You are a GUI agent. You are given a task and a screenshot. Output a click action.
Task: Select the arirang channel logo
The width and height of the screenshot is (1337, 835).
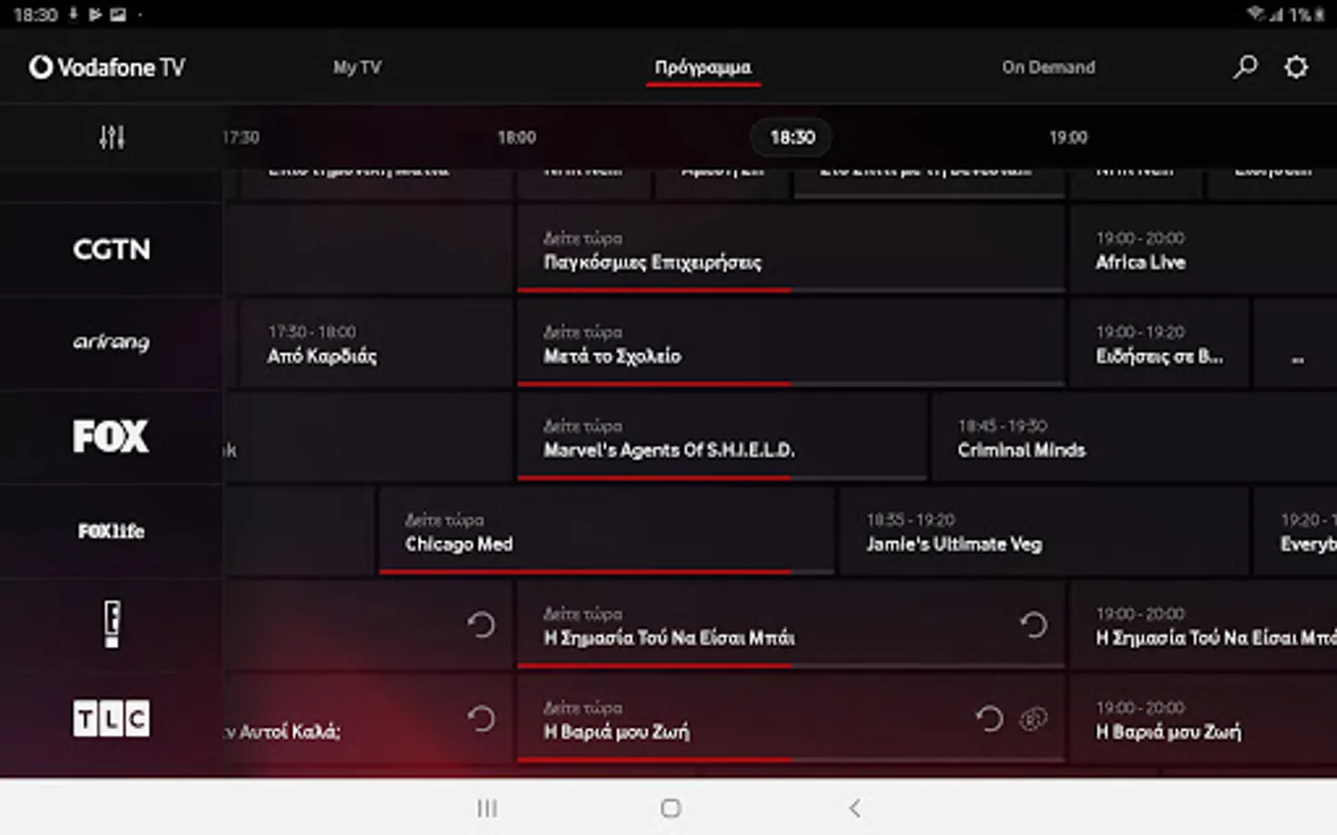(111, 342)
